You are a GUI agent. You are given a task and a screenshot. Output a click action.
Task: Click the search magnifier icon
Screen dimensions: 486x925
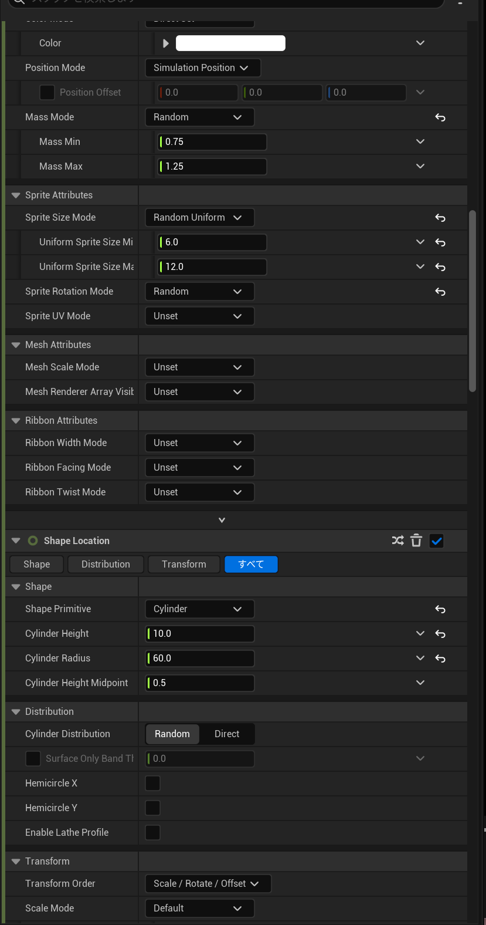click(x=19, y=2)
